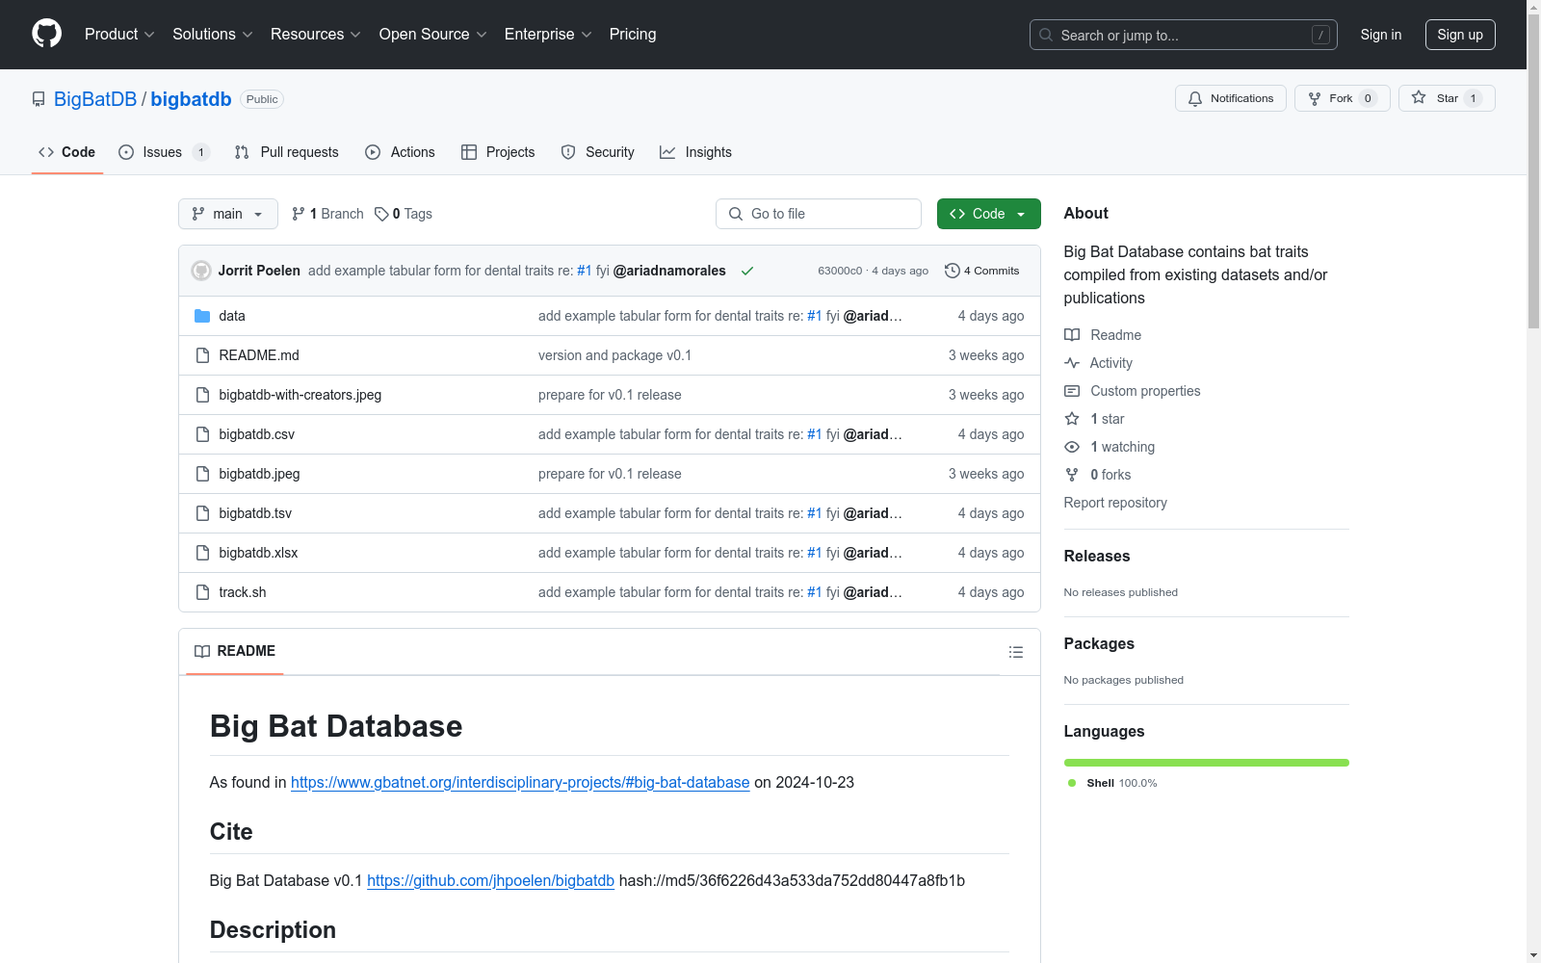Click the 'version and package v0.1' commit message

614,355
